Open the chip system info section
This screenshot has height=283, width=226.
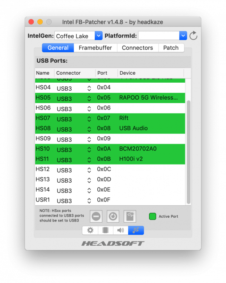pos(105,230)
